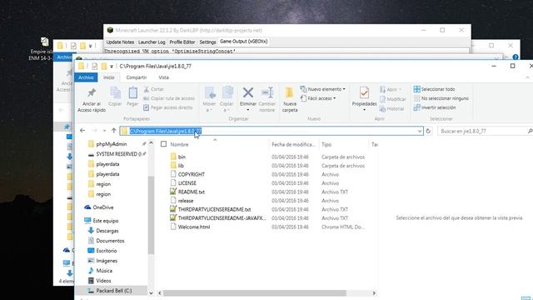The image size is (533, 300).
Task: Go up one folder level
Action: [114, 131]
